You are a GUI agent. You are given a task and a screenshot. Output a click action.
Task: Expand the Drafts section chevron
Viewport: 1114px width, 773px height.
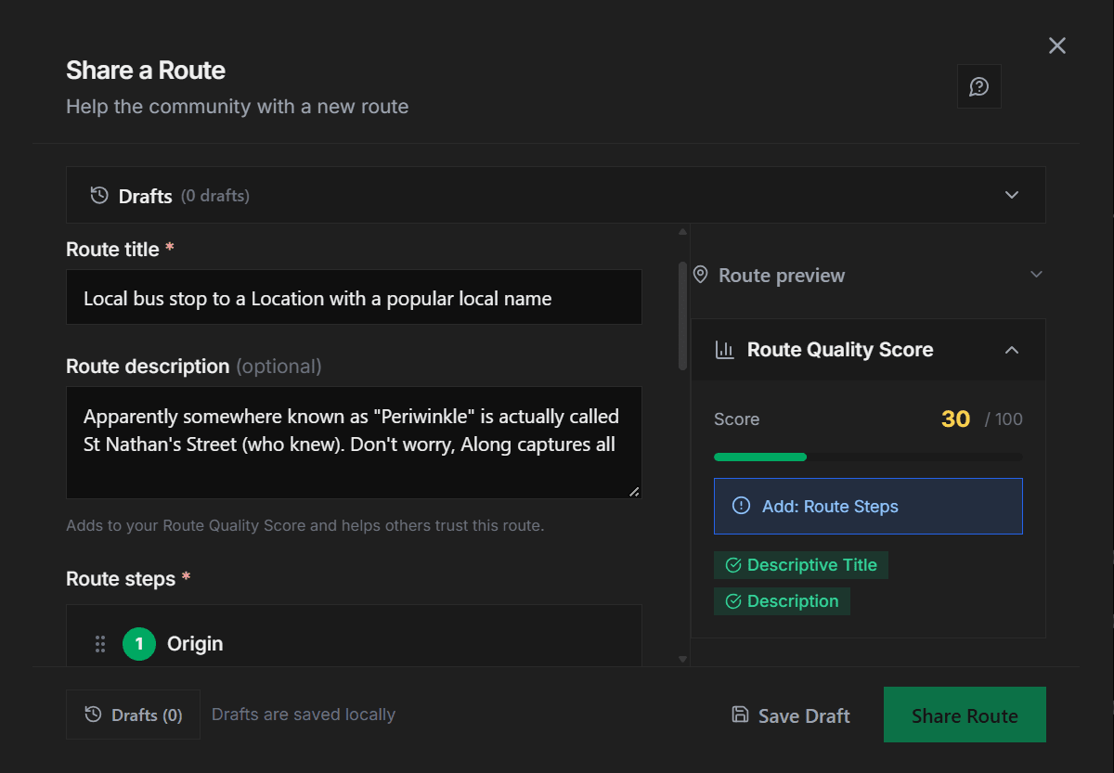[x=1012, y=195]
